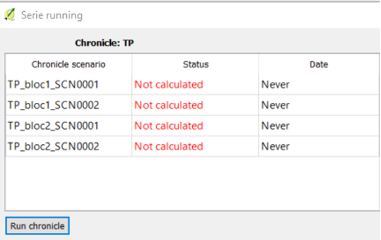The image size is (381, 240).
Task: Click the Run chronicle button
Action: [x=37, y=226]
